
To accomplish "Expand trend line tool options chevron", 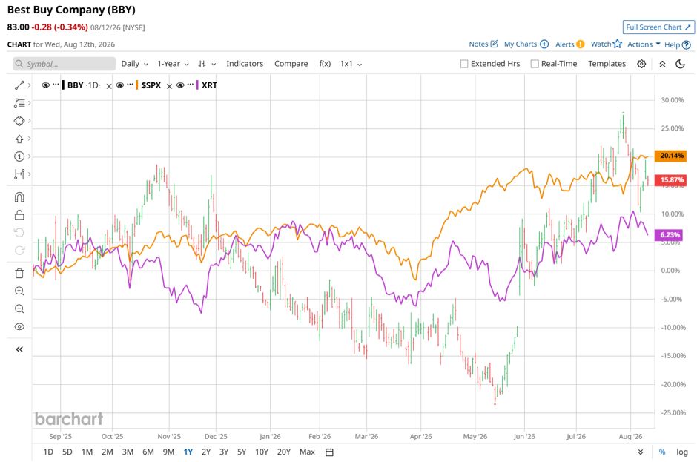I will 30,85.
